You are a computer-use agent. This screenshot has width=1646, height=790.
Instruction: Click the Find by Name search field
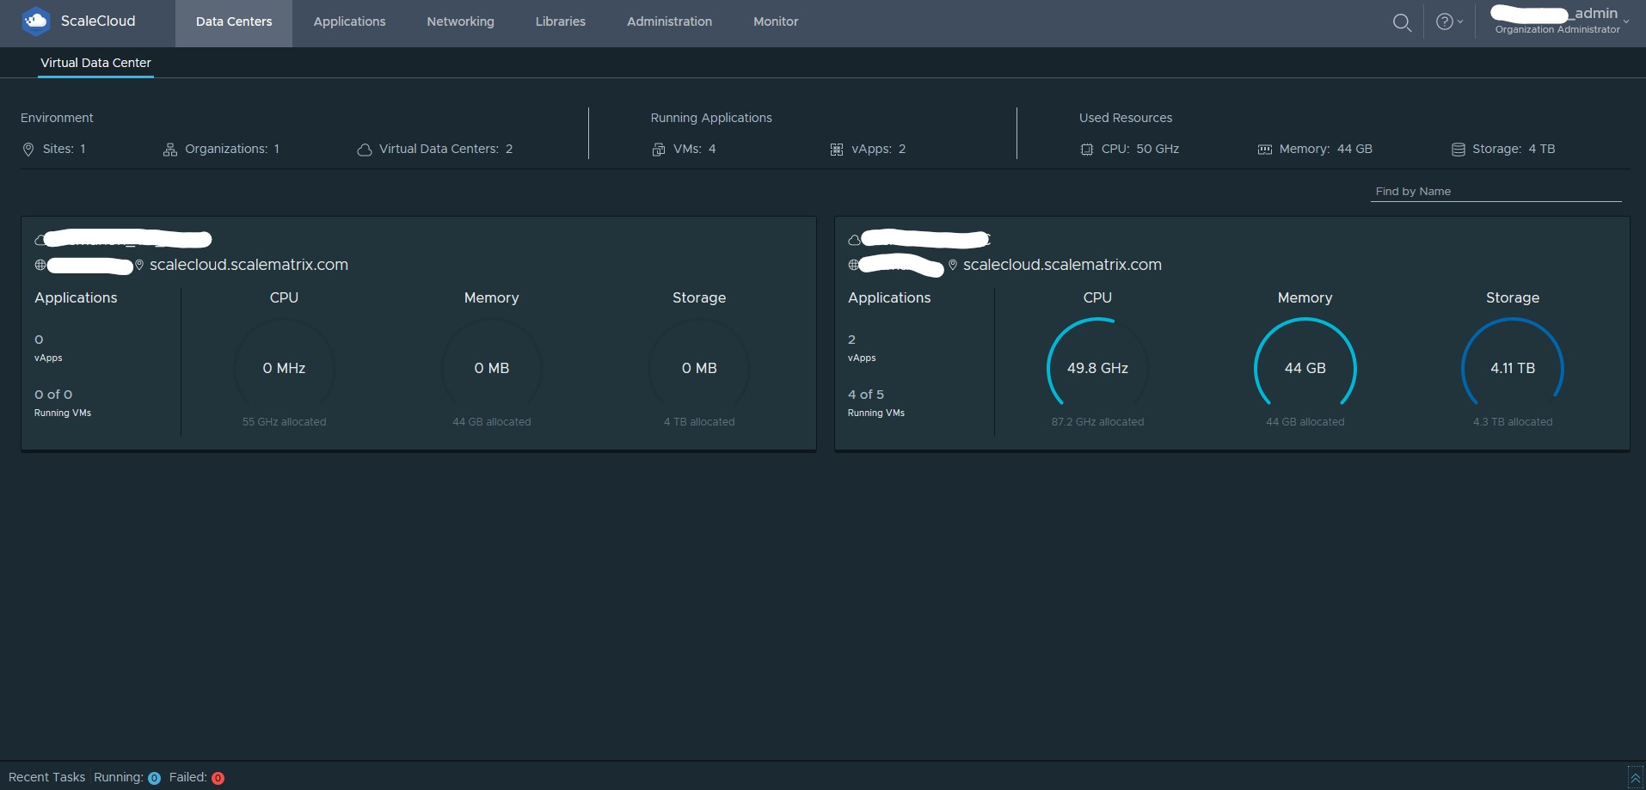click(x=1496, y=192)
